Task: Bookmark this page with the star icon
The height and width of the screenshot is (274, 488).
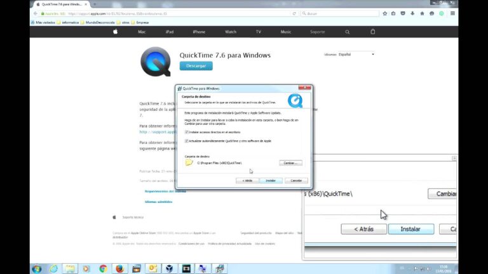Action: pyautogui.click(x=385, y=13)
